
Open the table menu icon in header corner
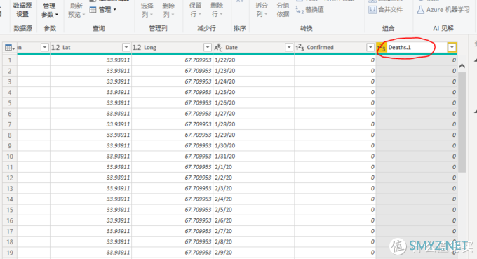[x=9, y=48]
